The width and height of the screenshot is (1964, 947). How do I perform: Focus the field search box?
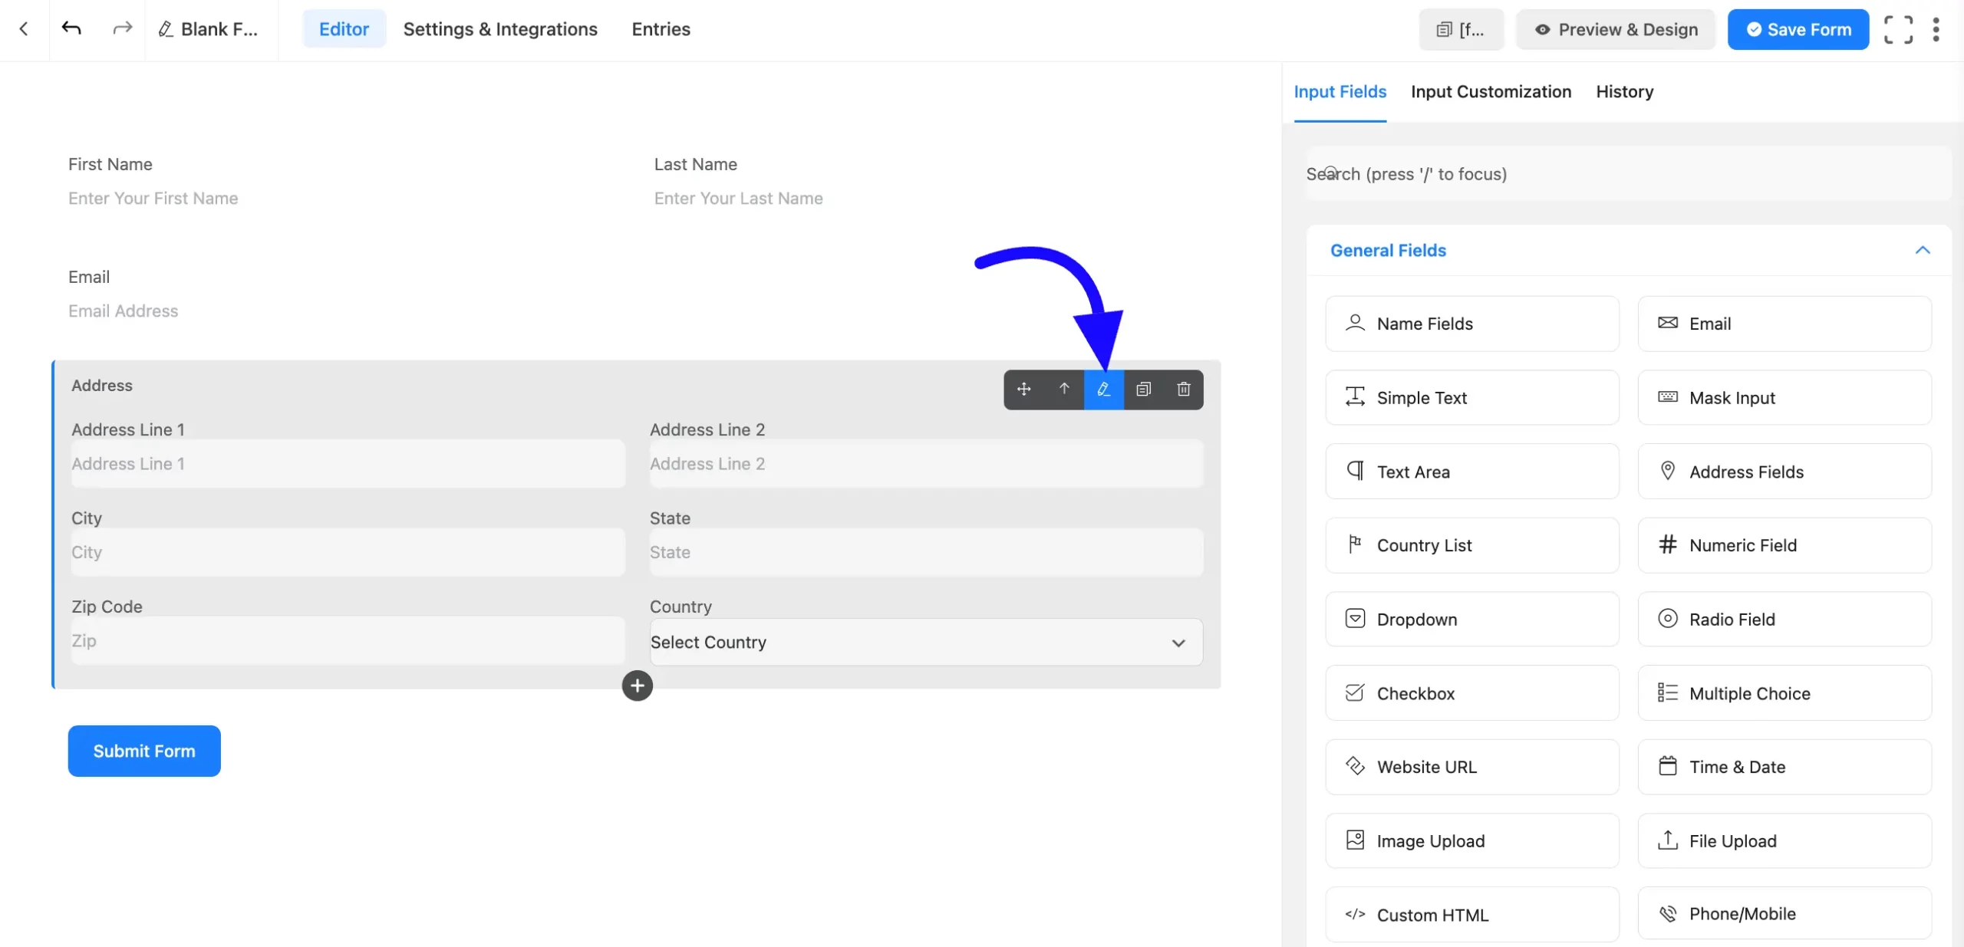click(1628, 174)
